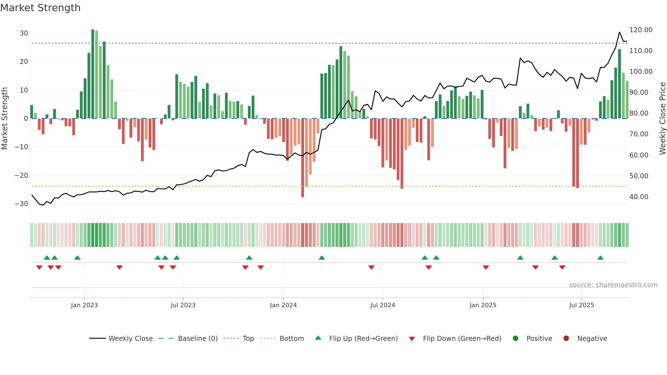Click the green flip-up marker just before Jul 2023
667x375 pixels.
177,257
